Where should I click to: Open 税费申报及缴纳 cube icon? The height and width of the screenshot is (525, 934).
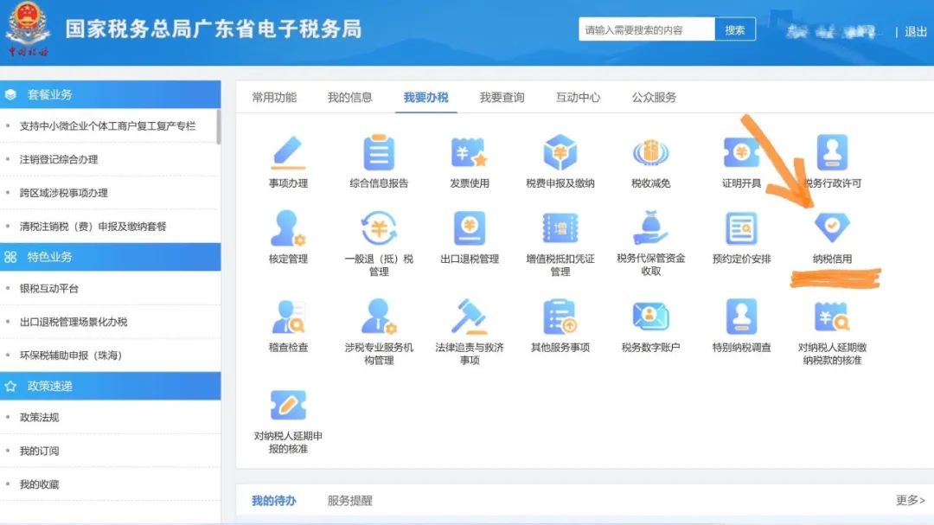(560, 152)
